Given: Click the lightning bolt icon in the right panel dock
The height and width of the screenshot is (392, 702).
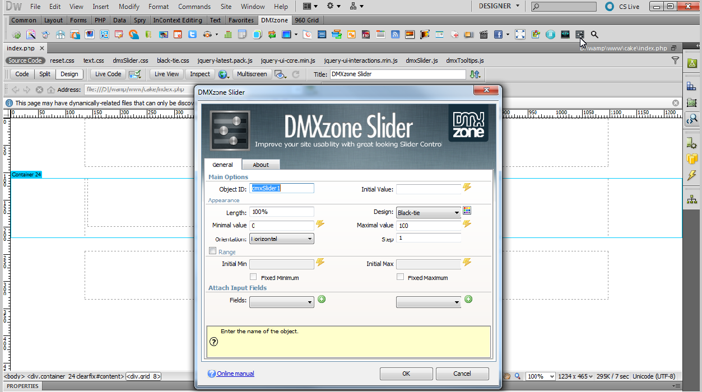Looking at the screenshot, I should [x=692, y=175].
